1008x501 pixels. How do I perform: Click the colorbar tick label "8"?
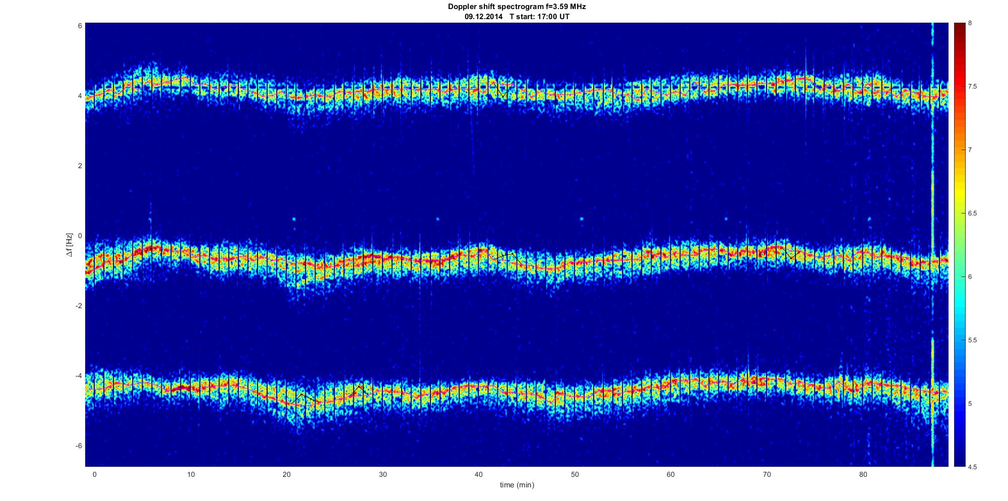(970, 23)
